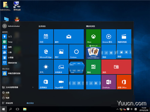Show hidden tray icons with the up chevron
150x112 pixels.
[118, 109]
